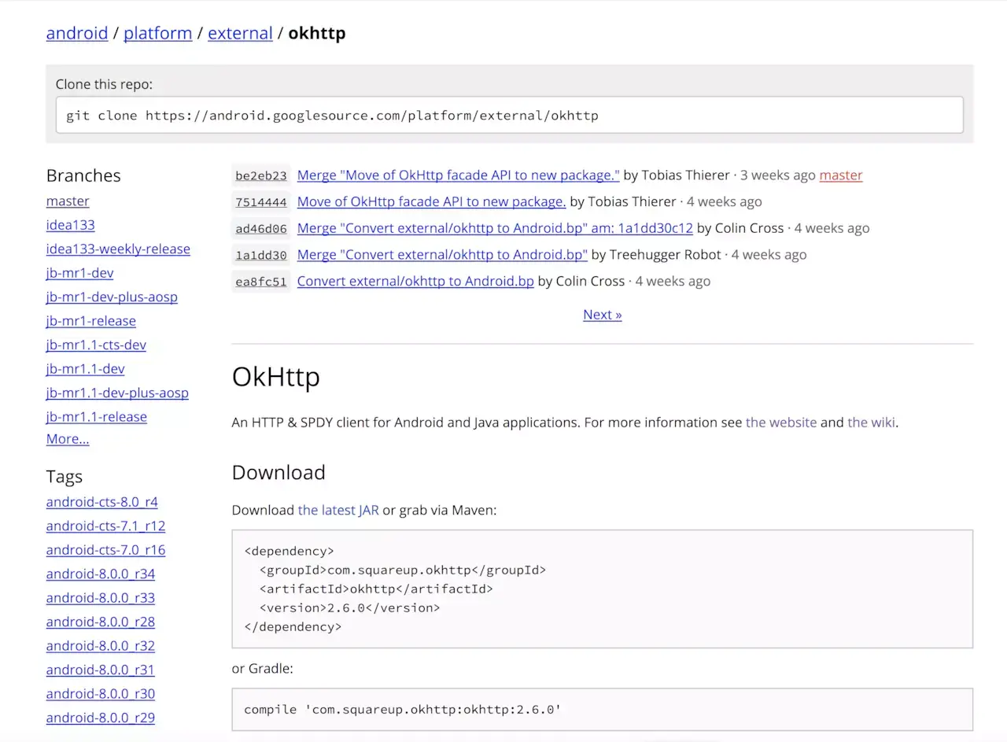Click the red master ref on first commit

coord(841,175)
